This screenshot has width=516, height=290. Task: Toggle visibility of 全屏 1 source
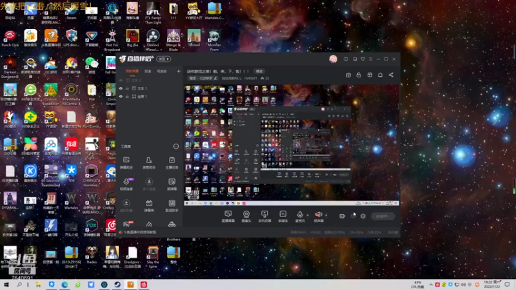pyautogui.click(x=121, y=97)
